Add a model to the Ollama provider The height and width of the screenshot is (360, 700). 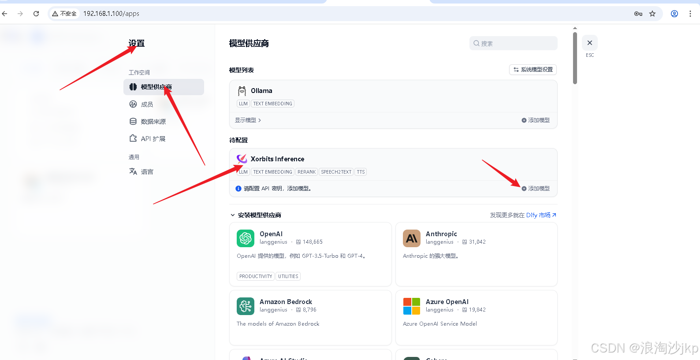pyautogui.click(x=536, y=120)
